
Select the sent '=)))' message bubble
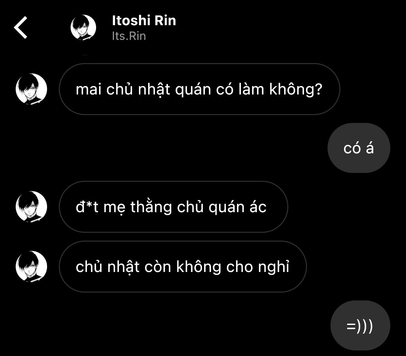tap(360, 326)
